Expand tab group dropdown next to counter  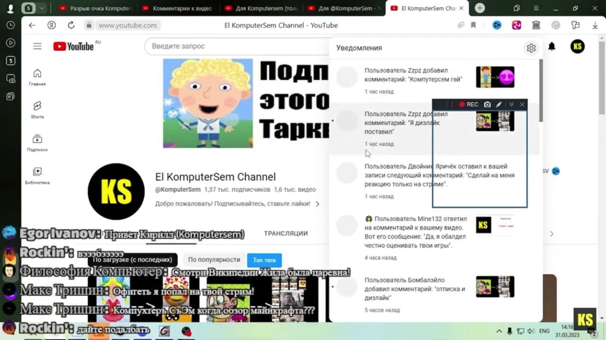[42, 8]
